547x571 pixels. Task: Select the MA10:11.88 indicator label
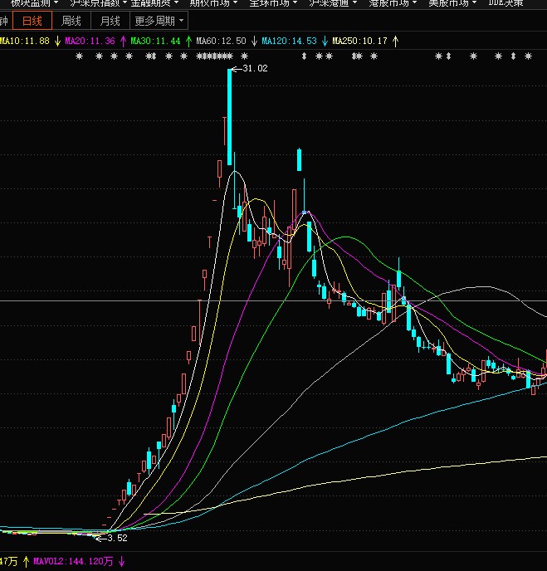tap(24, 41)
